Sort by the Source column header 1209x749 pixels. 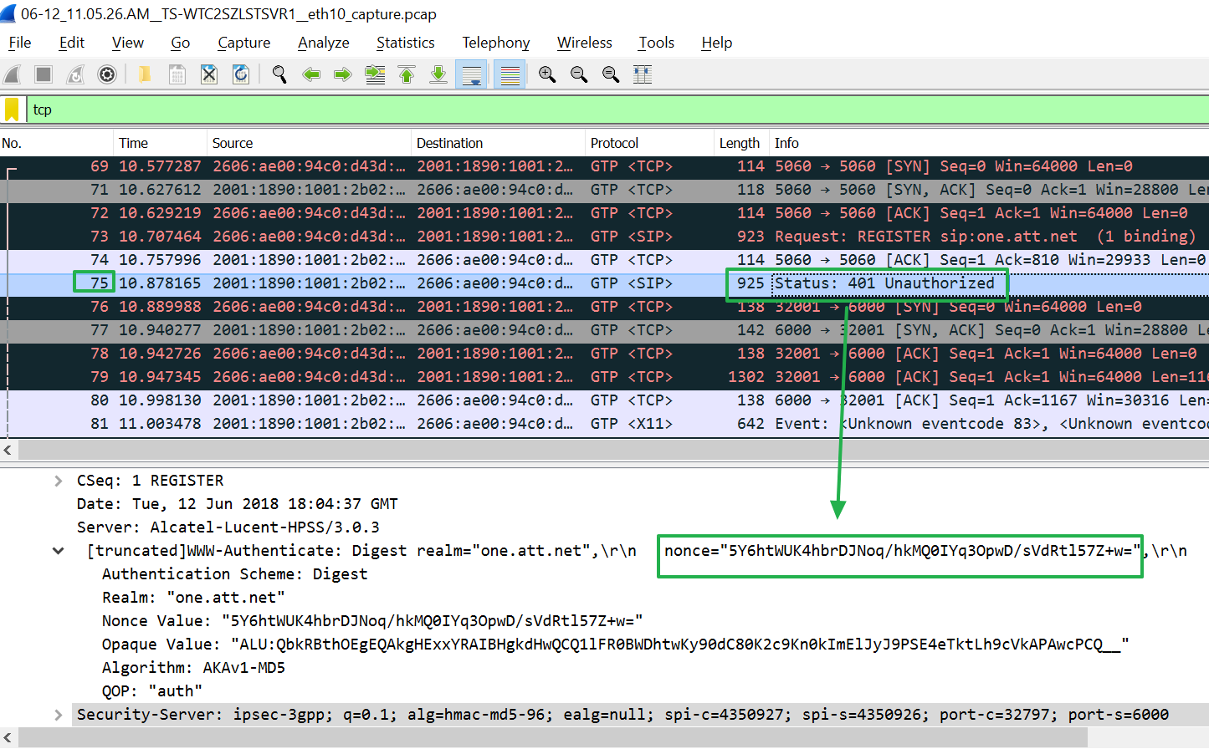(x=310, y=143)
